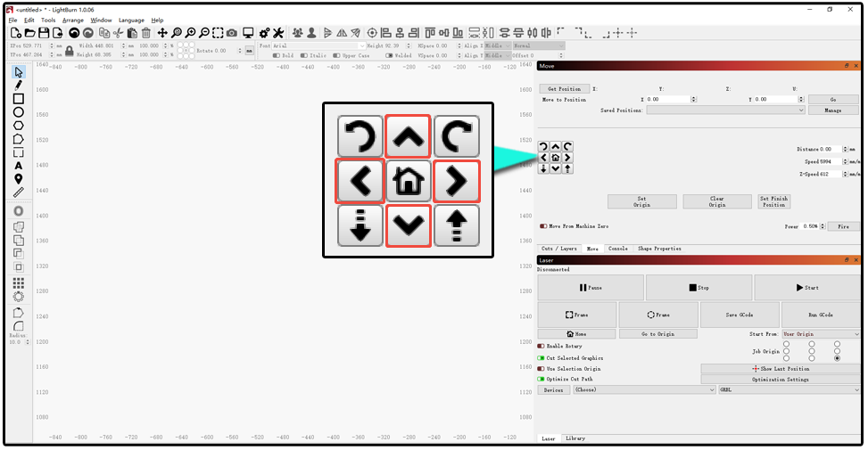Click the Set Finish Position button

(774, 201)
